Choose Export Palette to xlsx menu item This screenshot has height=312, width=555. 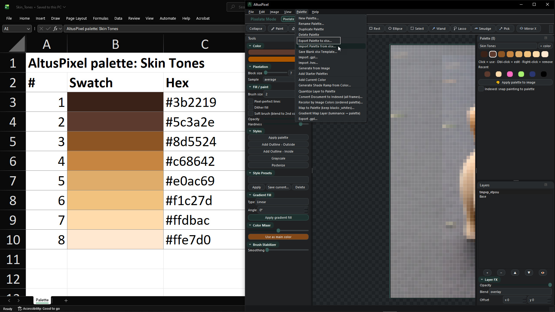(x=319, y=41)
